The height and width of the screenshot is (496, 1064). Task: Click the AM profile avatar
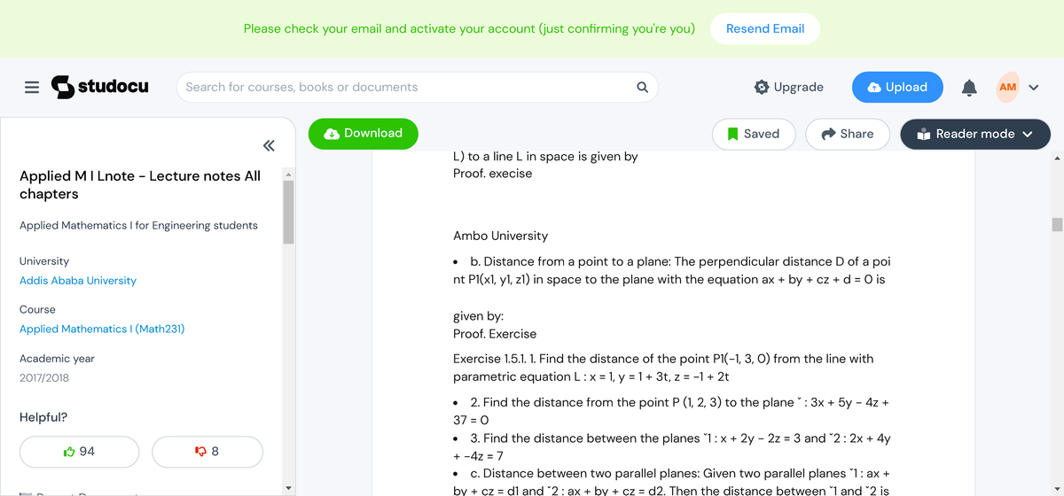click(1007, 87)
